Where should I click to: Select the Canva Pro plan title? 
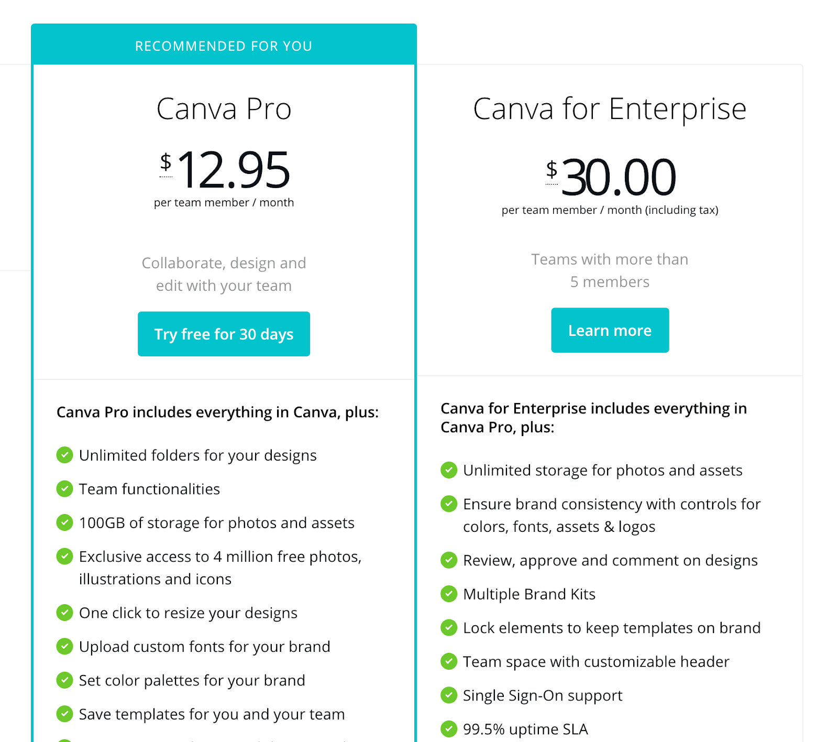[224, 109]
